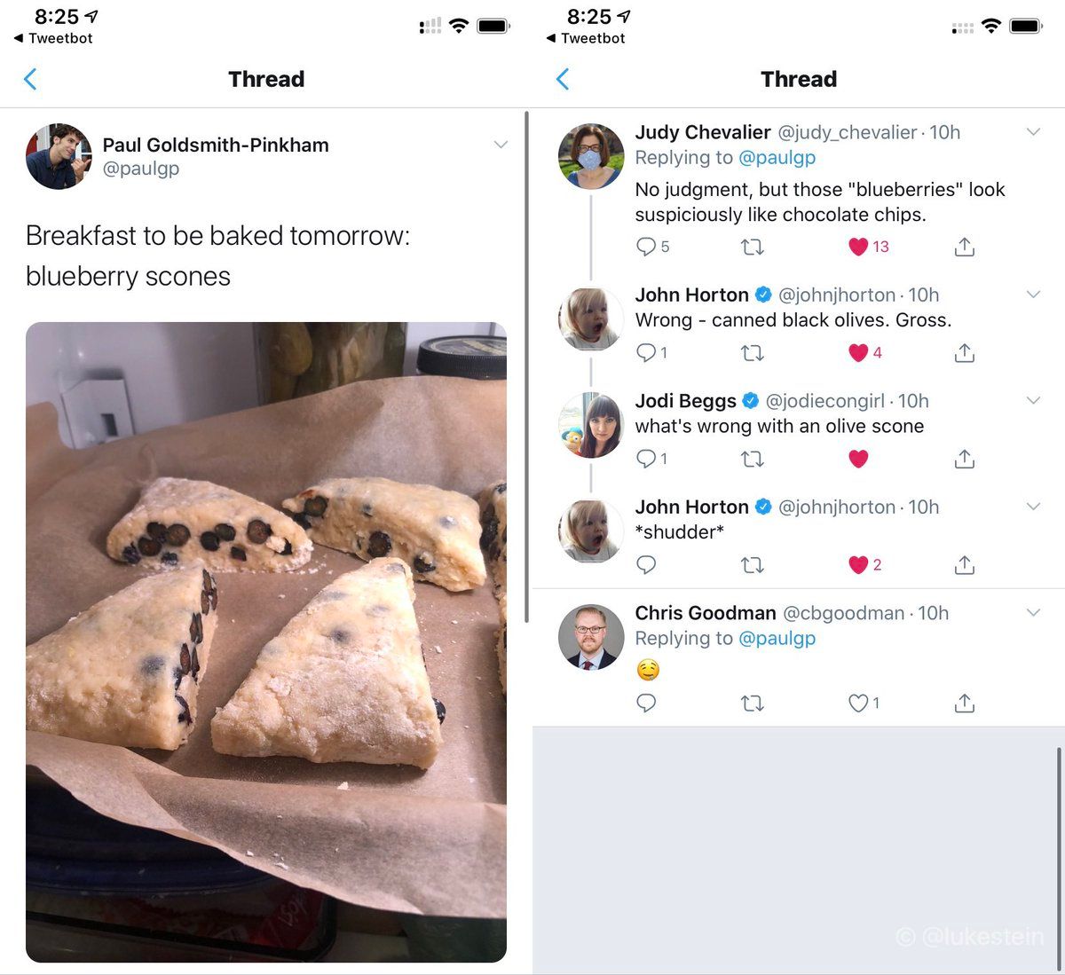Open options chevron on Paul Goldsmith-Pinkham's tweet
This screenshot has width=1065, height=975.
click(x=501, y=145)
